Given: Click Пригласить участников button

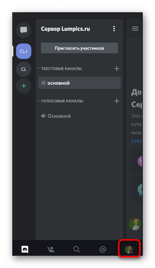Looking at the screenshot, I should [x=79, y=48].
